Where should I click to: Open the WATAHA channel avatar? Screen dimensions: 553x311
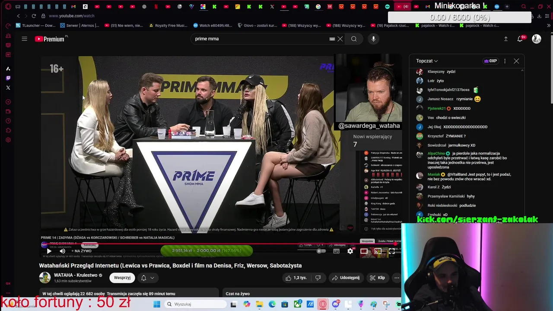coord(45,278)
